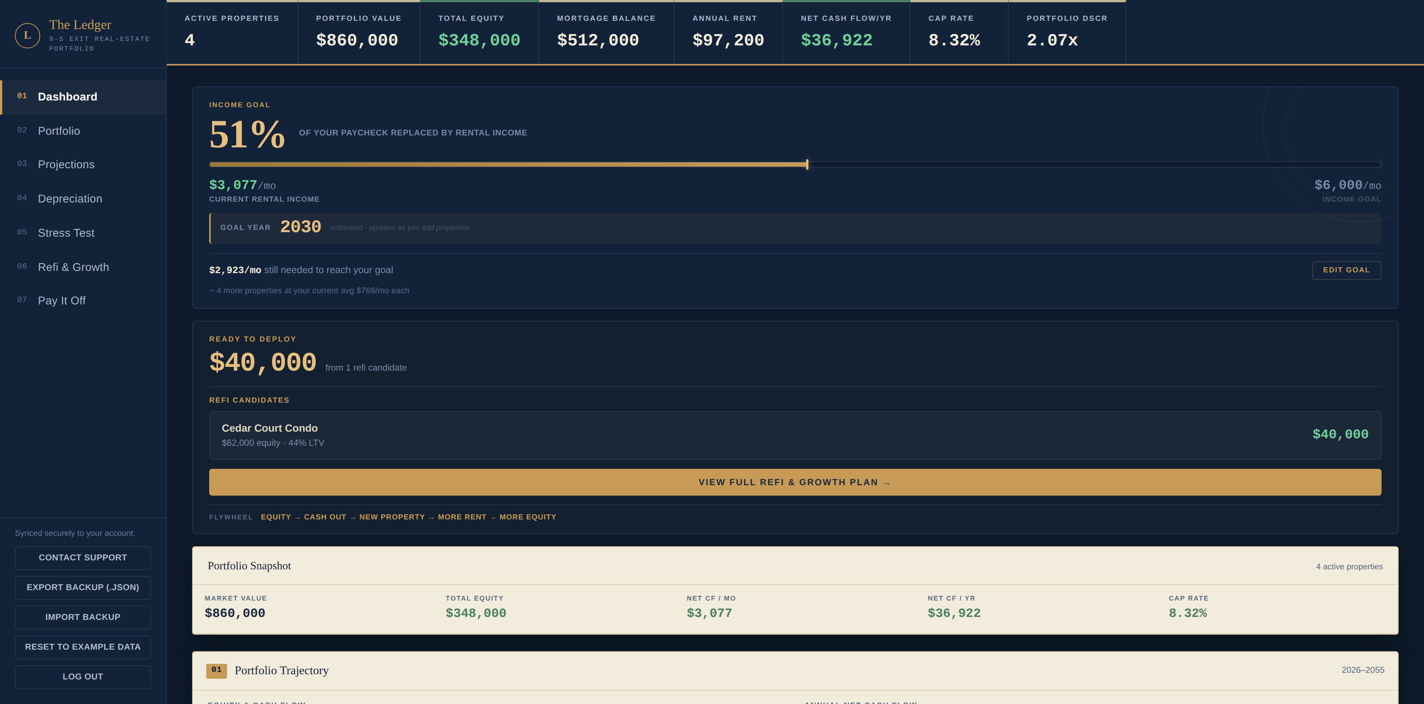Click the '4 active properties' label
The width and height of the screenshot is (1424, 704).
point(1349,567)
